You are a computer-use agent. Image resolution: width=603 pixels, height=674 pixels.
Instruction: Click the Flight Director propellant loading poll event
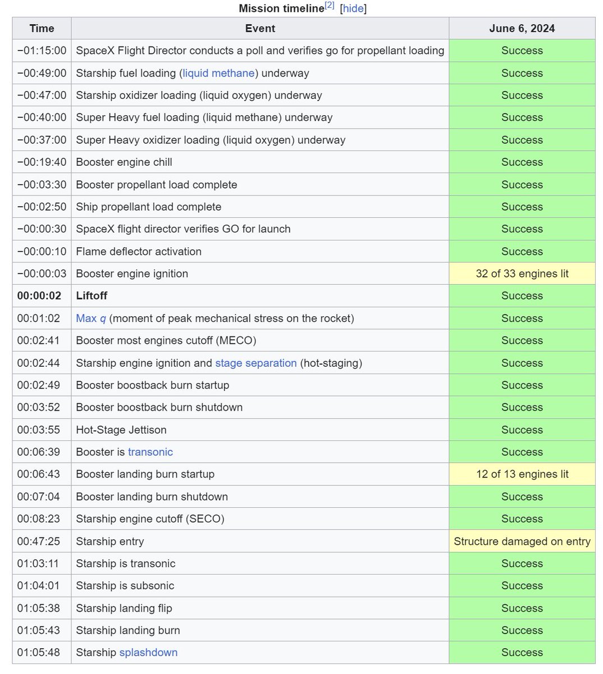[260, 51]
